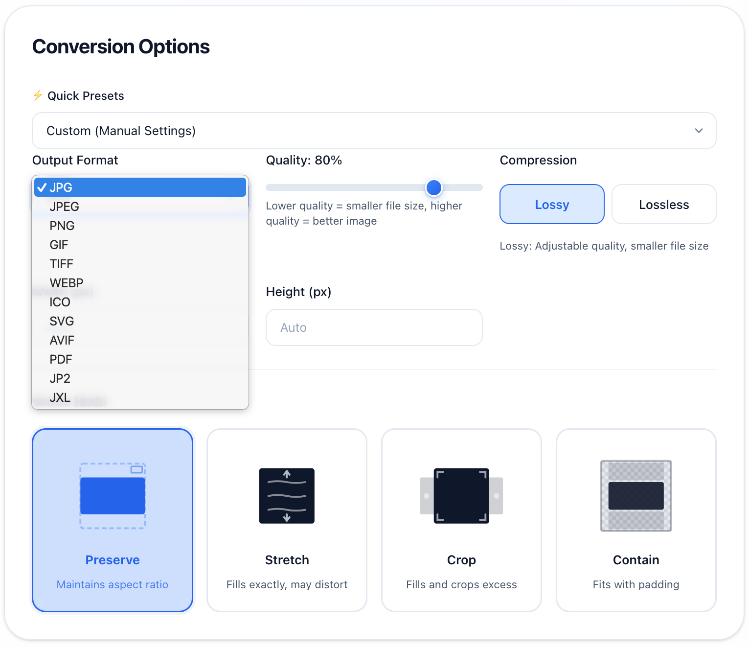The height and width of the screenshot is (647, 749).
Task: Click the Height (px) input field
Action: pyautogui.click(x=374, y=327)
